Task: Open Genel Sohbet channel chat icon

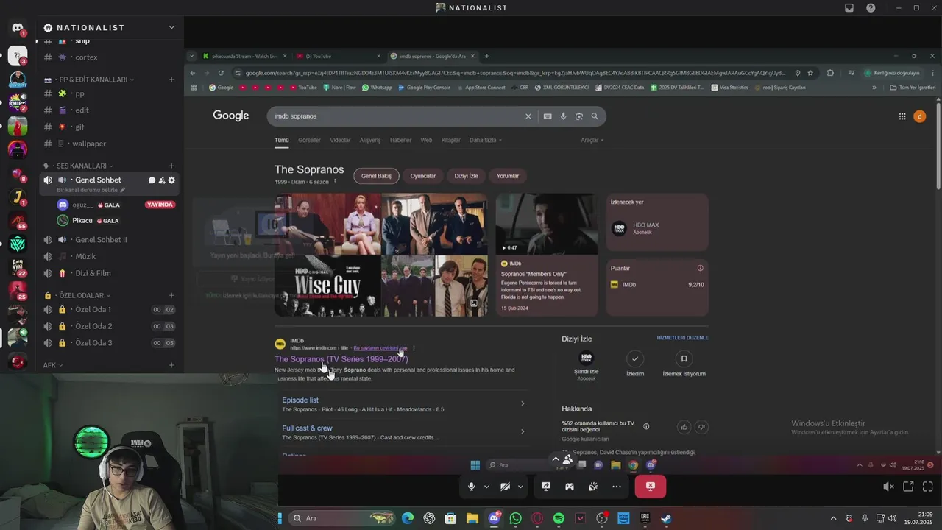Action: tap(152, 180)
